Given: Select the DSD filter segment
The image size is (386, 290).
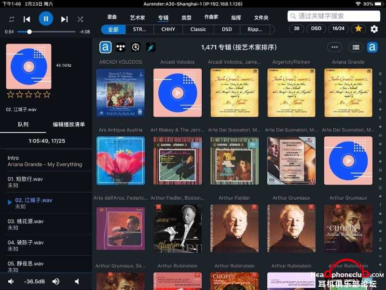Looking at the screenshot, I should point(227,29).
